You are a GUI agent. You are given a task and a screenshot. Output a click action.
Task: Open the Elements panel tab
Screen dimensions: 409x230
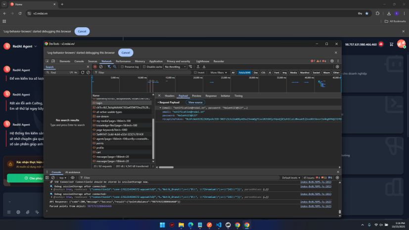(65, 61)
